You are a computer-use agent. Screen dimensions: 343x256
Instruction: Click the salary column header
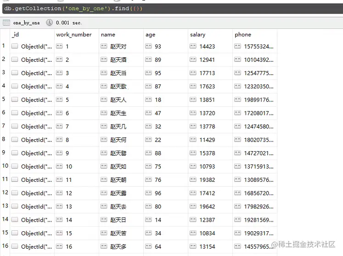pos(198,35)
